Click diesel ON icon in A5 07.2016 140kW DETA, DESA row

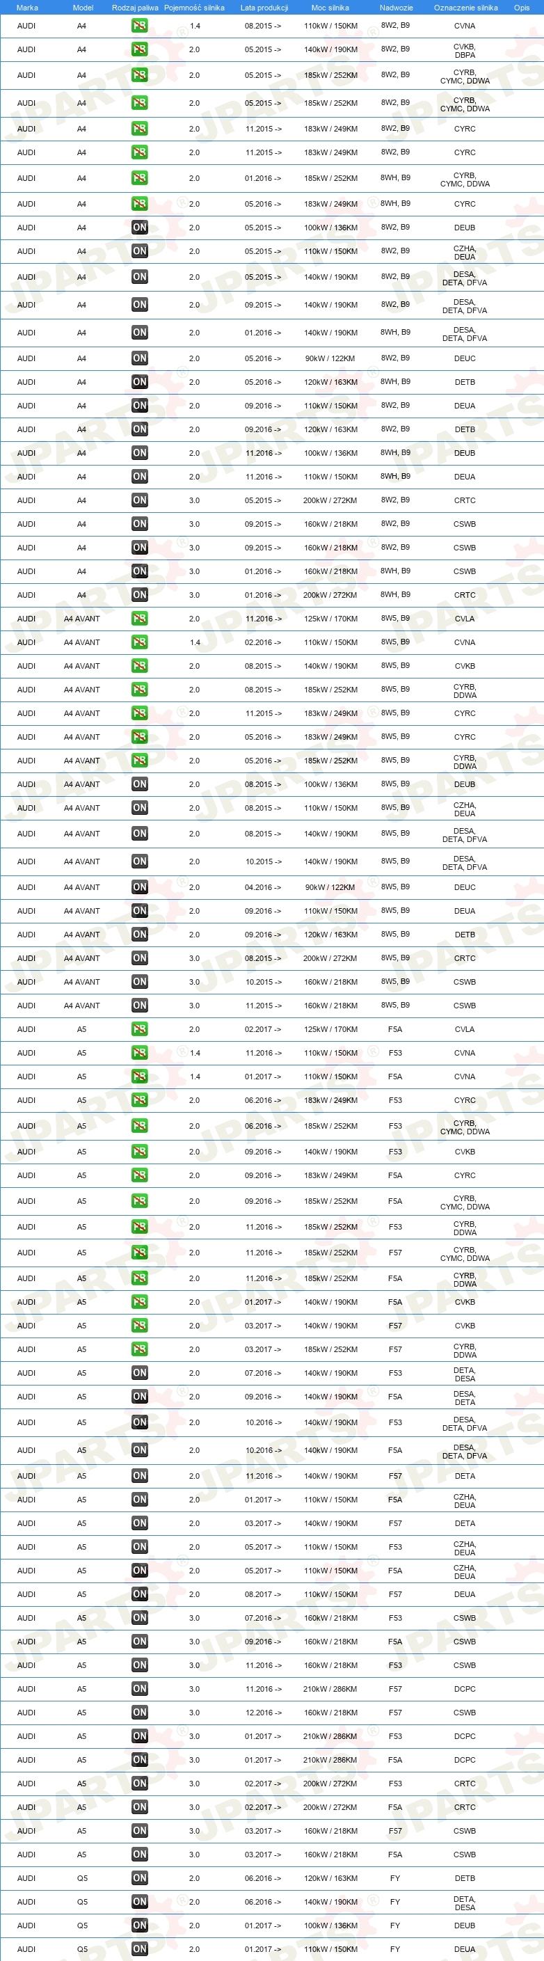click(x=139, y=1372)
